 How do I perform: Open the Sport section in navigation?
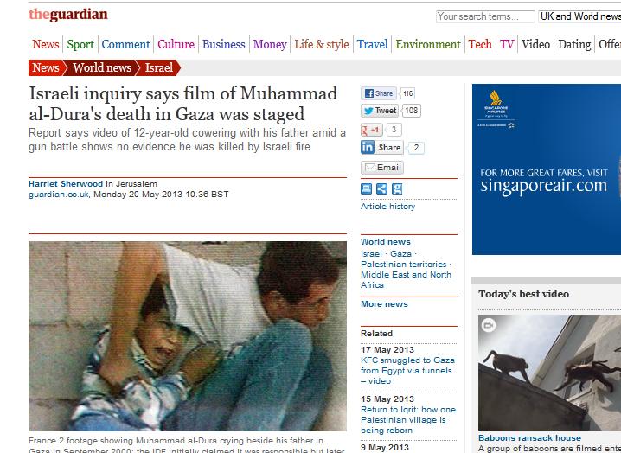click(x=80, y=44)
